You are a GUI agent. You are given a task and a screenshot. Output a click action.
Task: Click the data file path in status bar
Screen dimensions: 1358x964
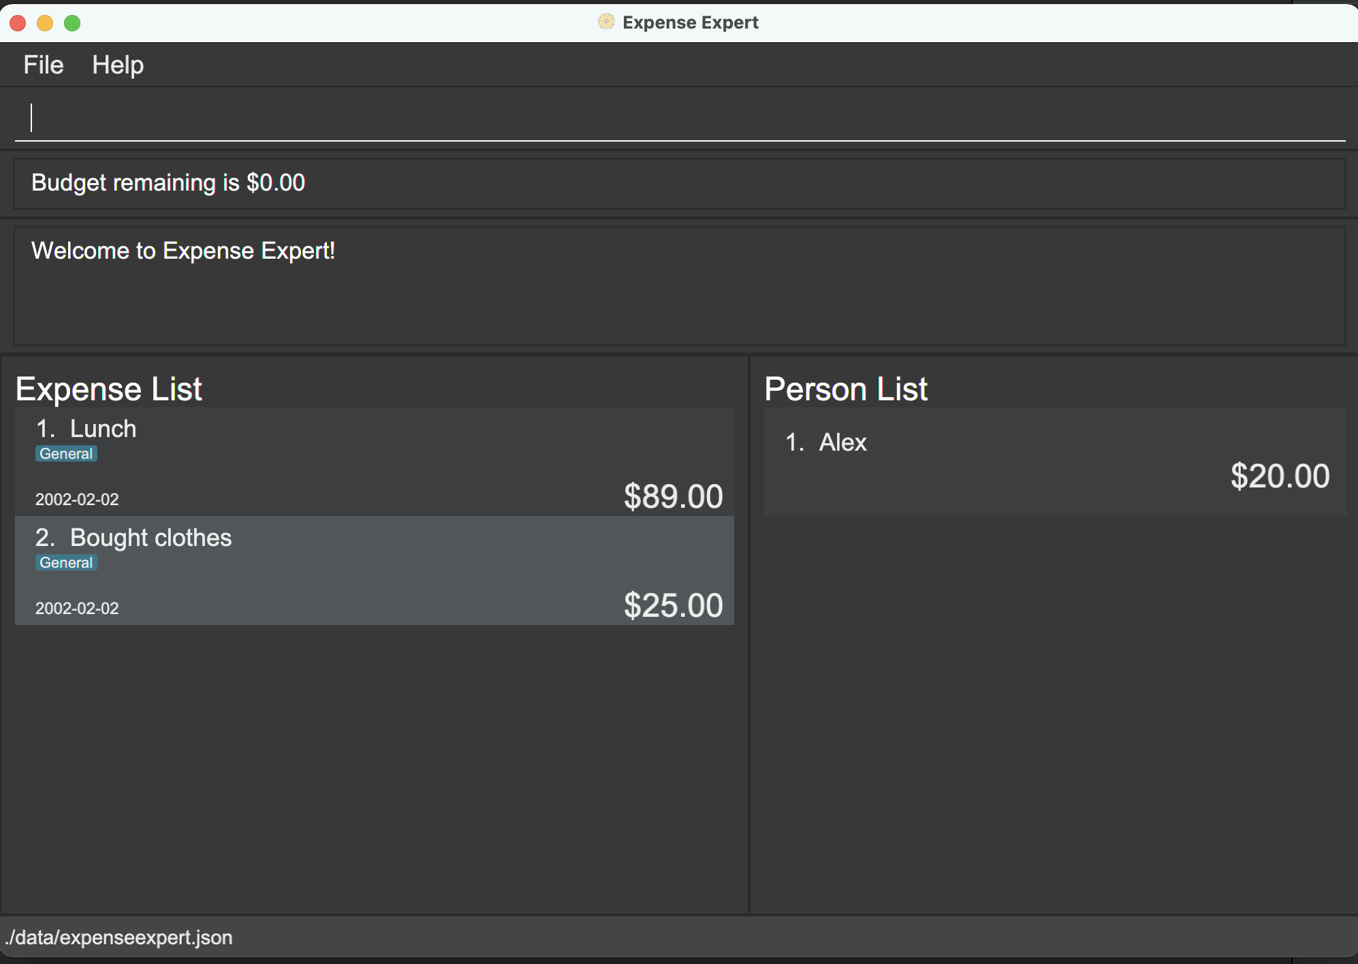coord(119,937)
